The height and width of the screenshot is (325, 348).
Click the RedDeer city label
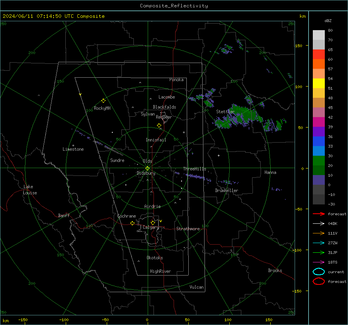[x=164, y=117]
